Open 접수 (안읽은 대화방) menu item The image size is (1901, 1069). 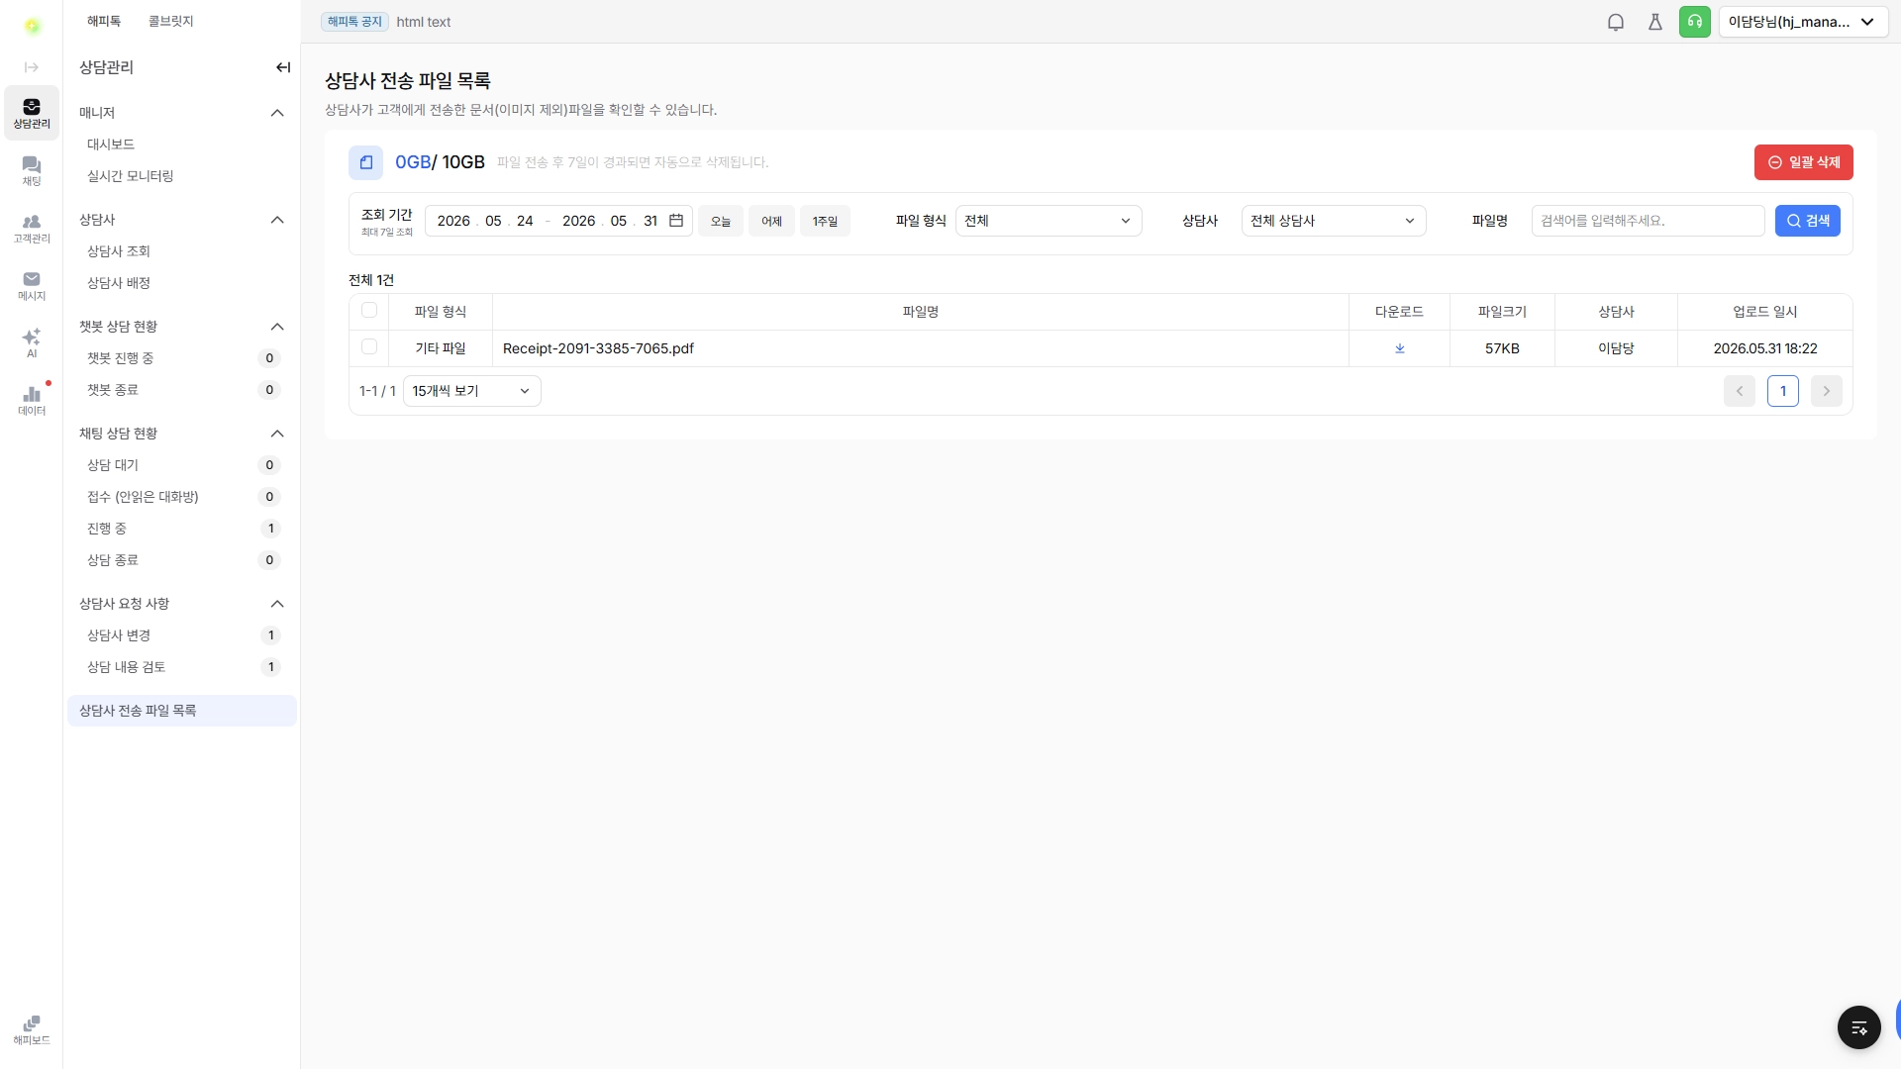(x=182, y=497)
